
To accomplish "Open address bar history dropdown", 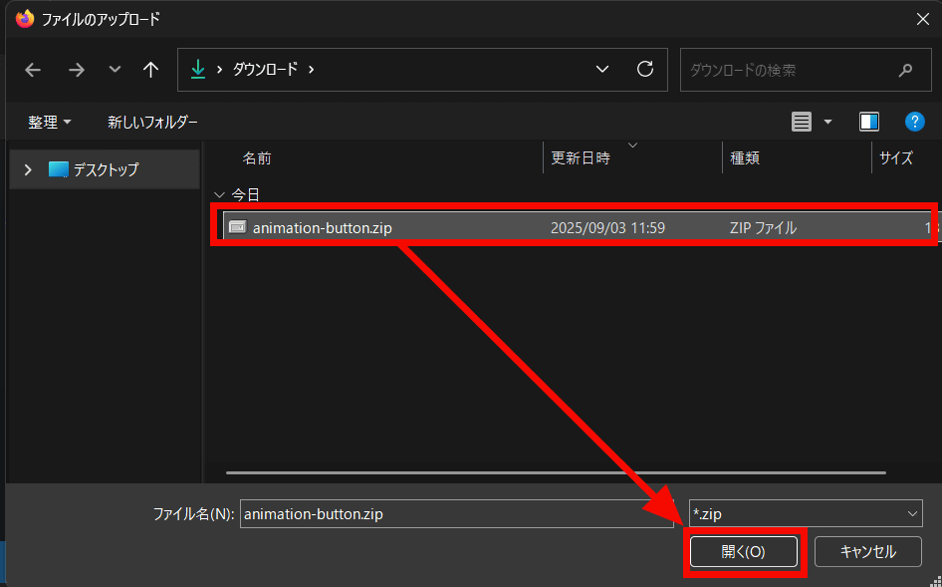I will point(602,70).
